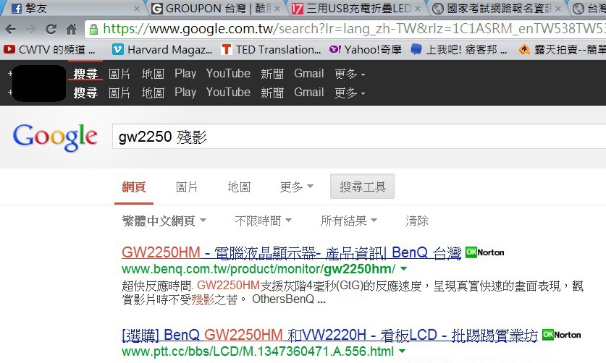
Task: Select the 圖片 results tab under the search box
Action: (187, 187)
